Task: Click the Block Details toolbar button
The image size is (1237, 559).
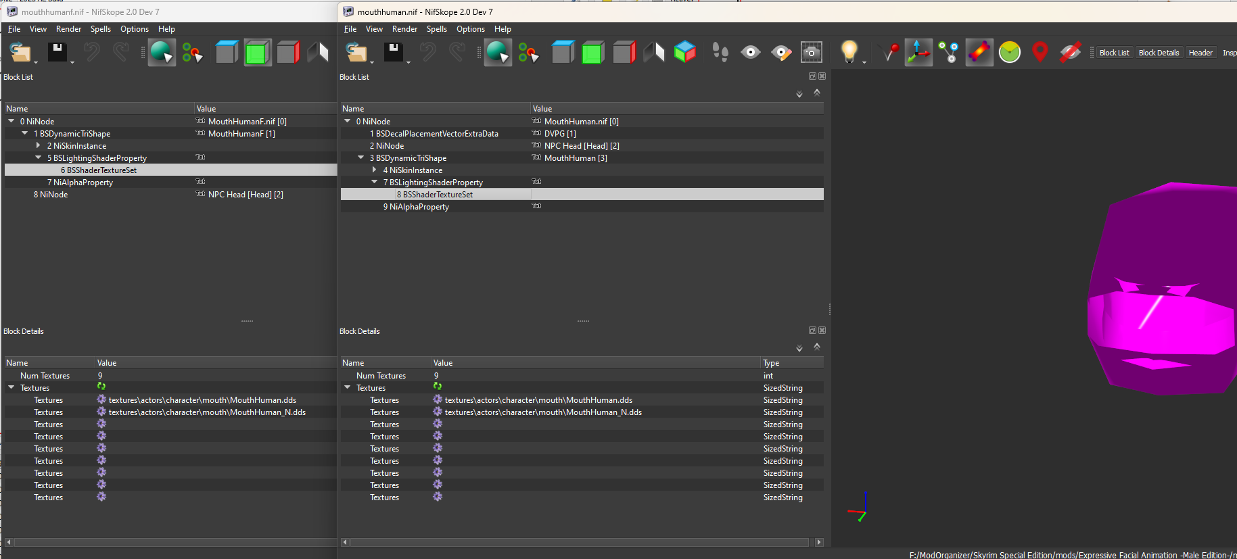Action: point(1159,53)
